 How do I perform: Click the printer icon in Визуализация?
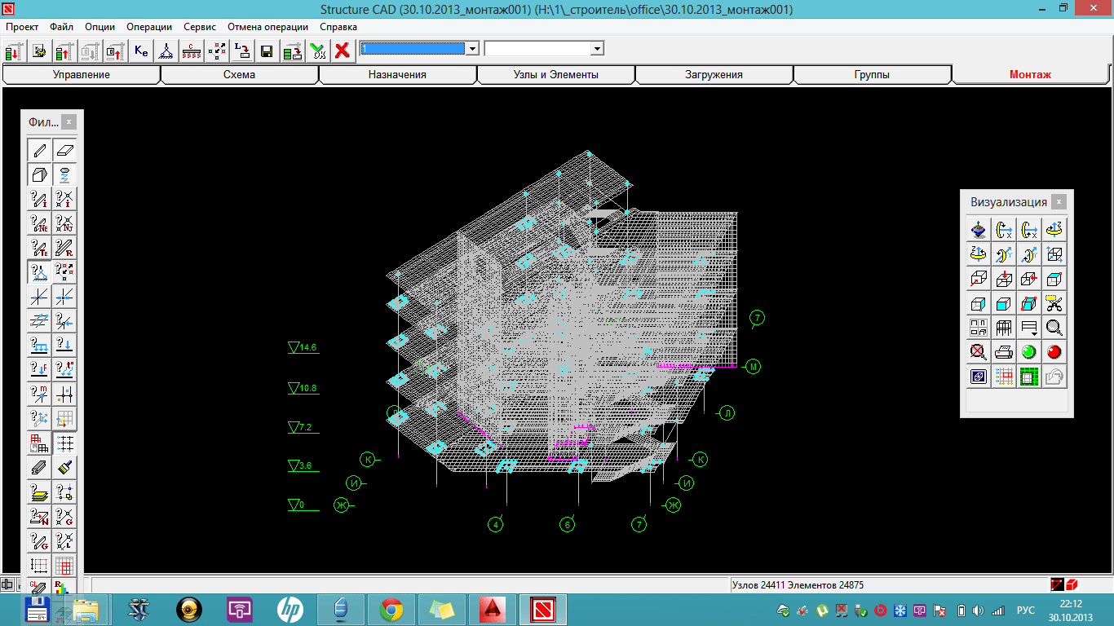pos(1004,353)
